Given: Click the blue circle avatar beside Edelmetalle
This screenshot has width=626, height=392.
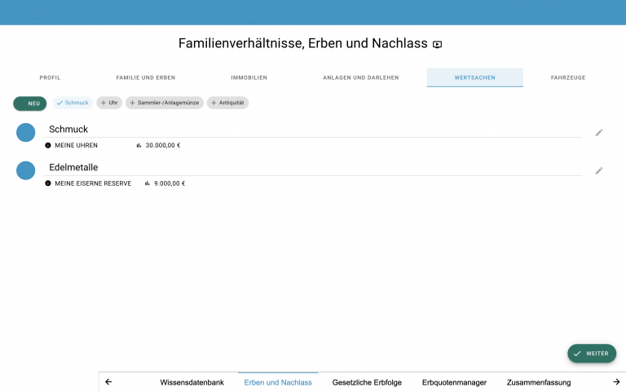Looking at the screenshot, I should tap(25, 170).
